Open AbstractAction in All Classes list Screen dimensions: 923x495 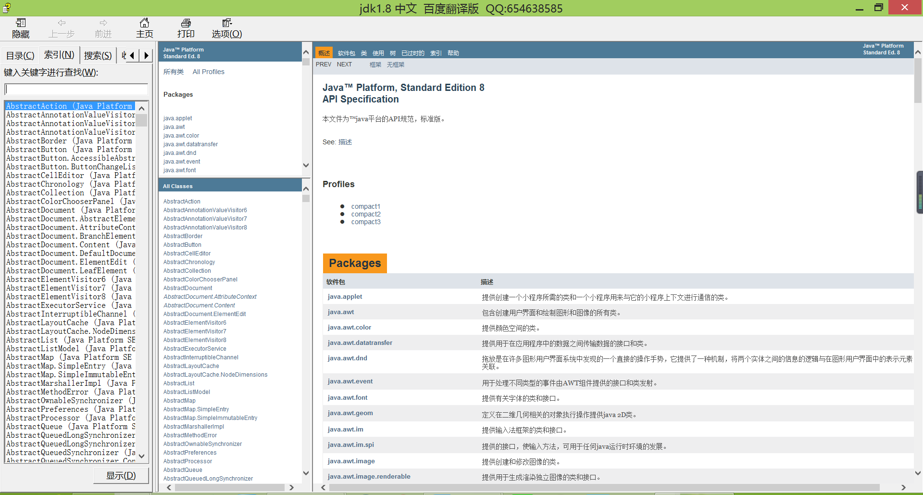pos(182,202)
